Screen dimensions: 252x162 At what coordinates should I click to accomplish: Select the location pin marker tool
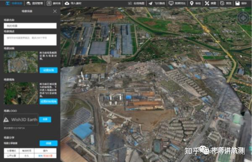[x=192, y=3]
